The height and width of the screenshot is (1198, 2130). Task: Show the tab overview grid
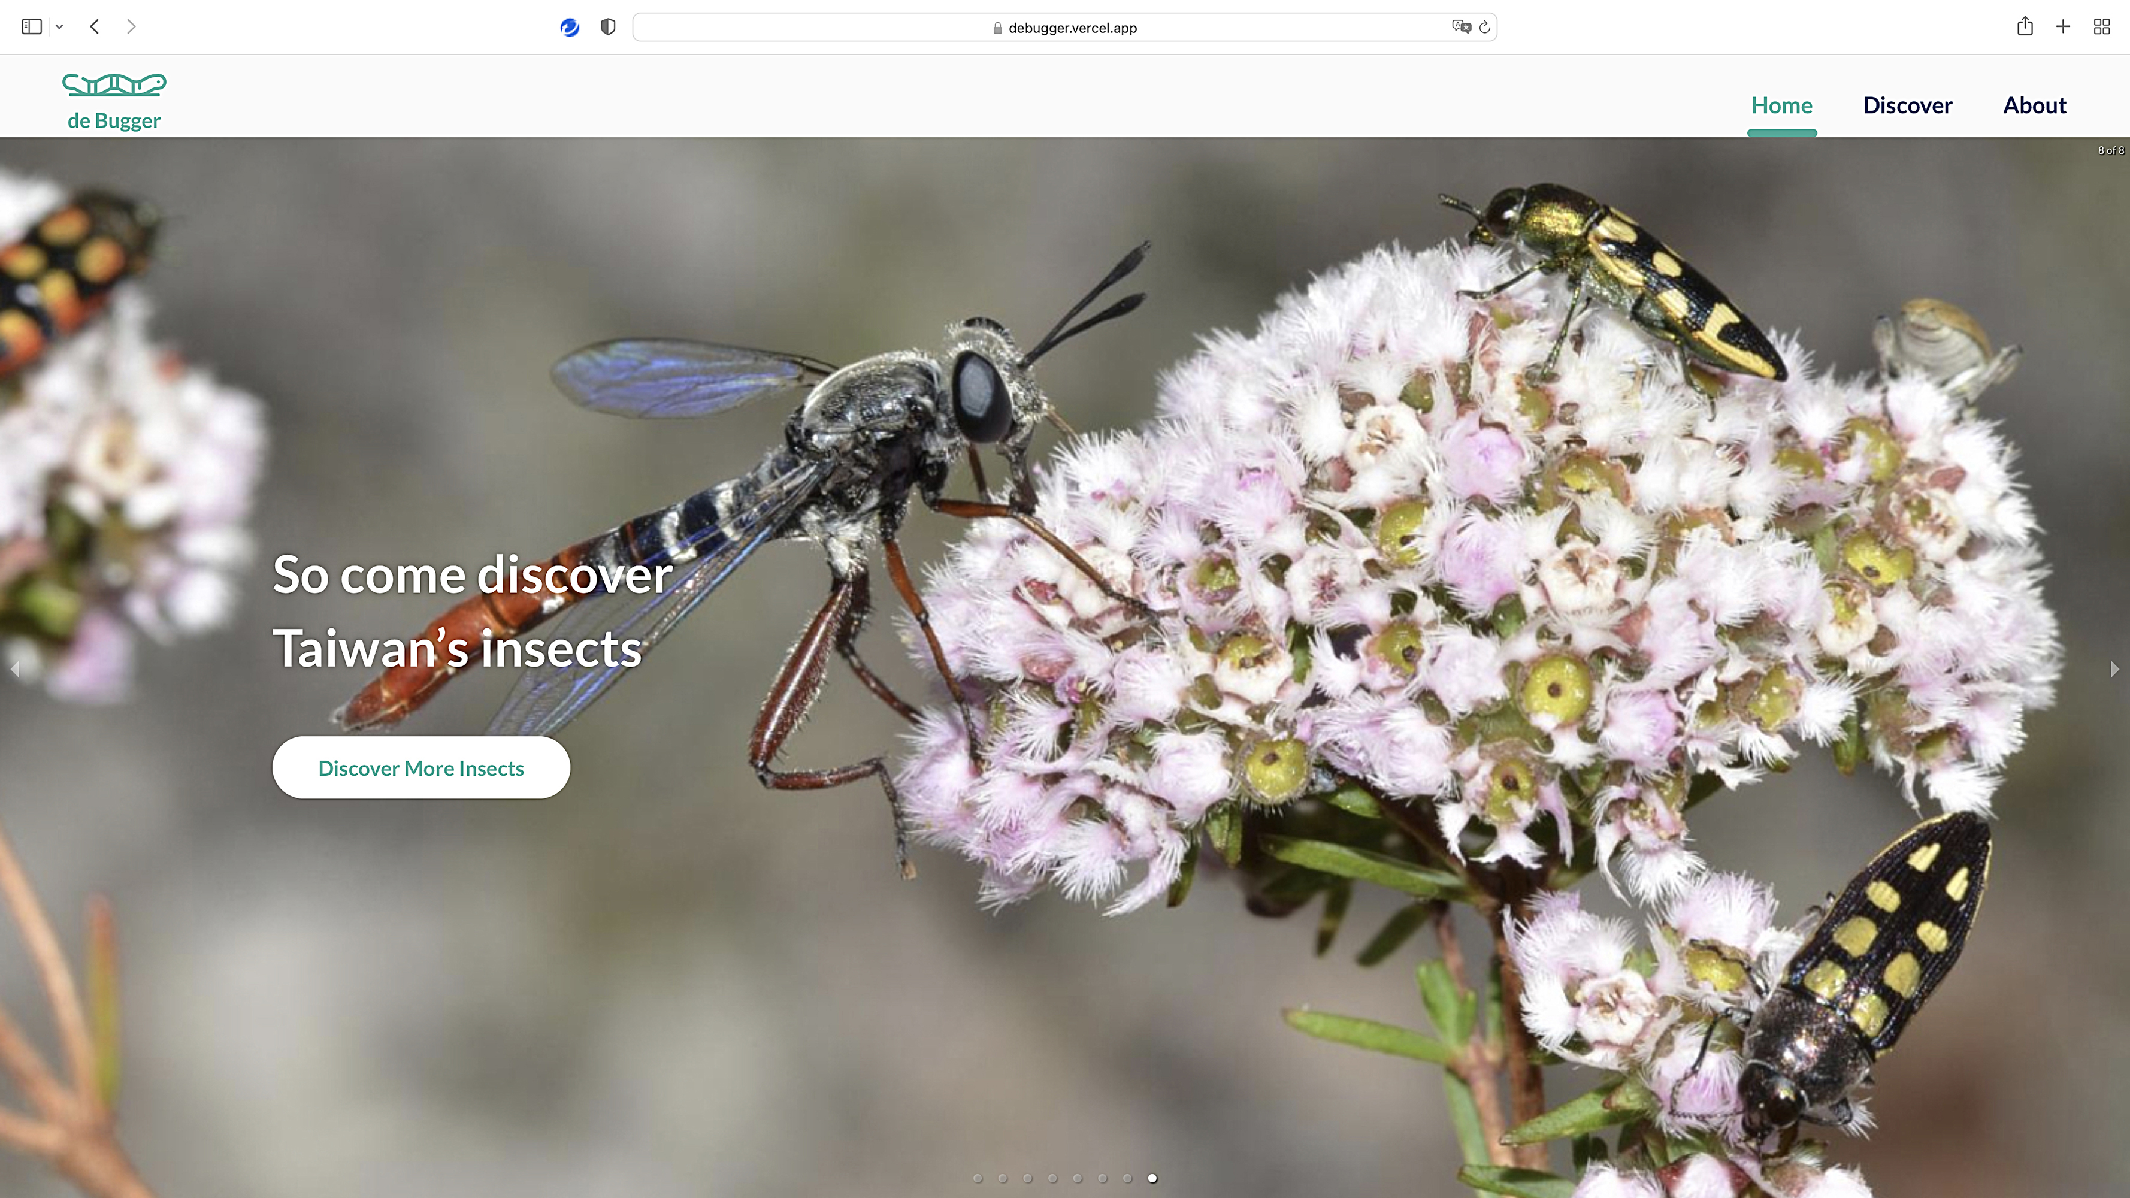tap(2101, 26)
